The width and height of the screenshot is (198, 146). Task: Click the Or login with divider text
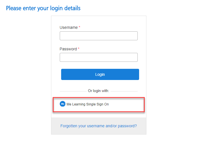coord(98,91)
